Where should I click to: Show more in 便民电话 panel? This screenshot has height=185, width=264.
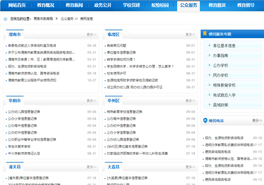257,120
